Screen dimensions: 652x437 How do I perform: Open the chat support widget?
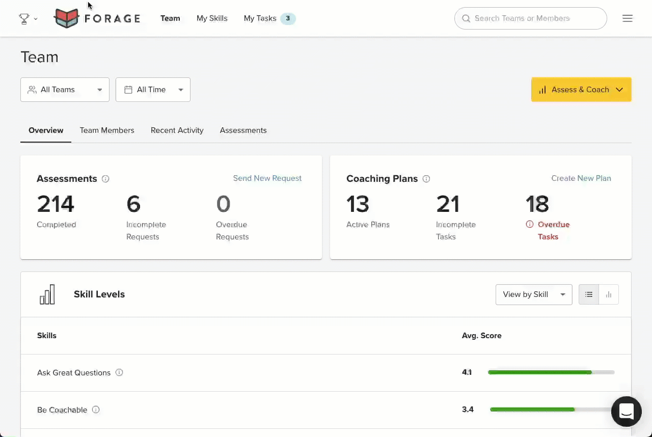coord(627,412)
